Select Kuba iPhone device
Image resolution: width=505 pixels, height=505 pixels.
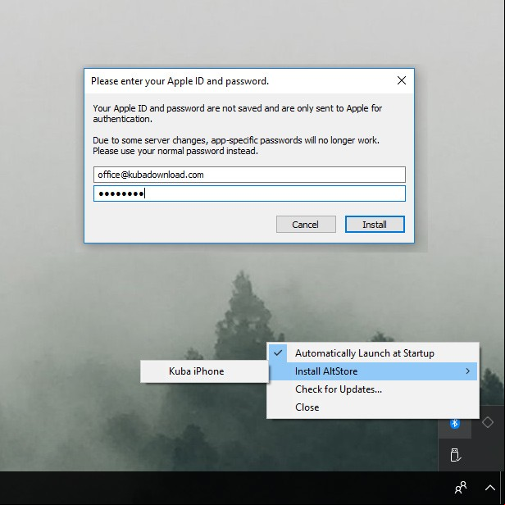click(x=204, y=371)
